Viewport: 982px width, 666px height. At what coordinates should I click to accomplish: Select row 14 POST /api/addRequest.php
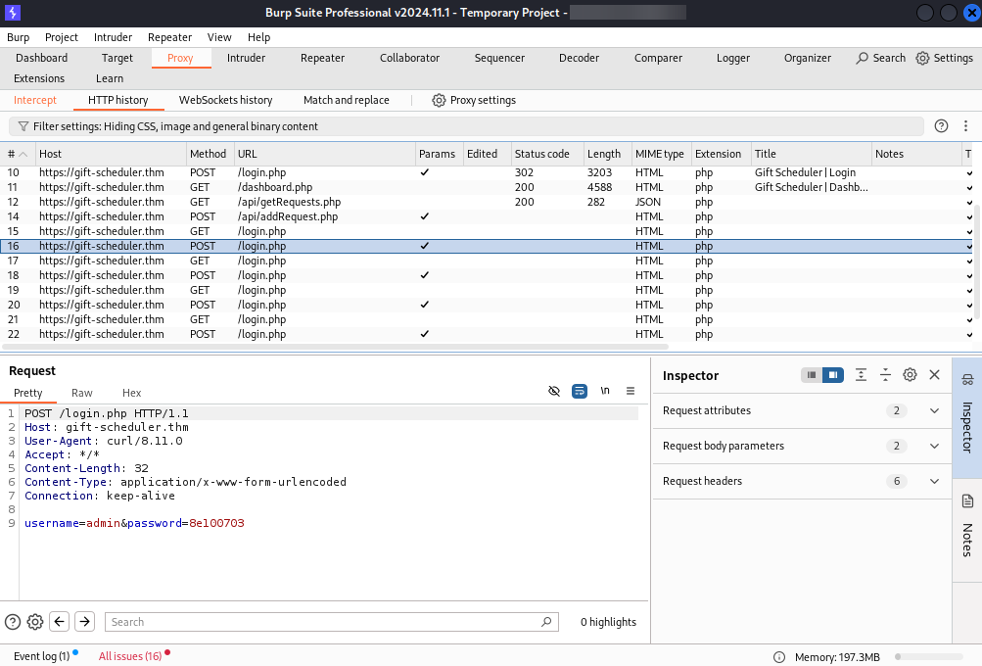488,216
